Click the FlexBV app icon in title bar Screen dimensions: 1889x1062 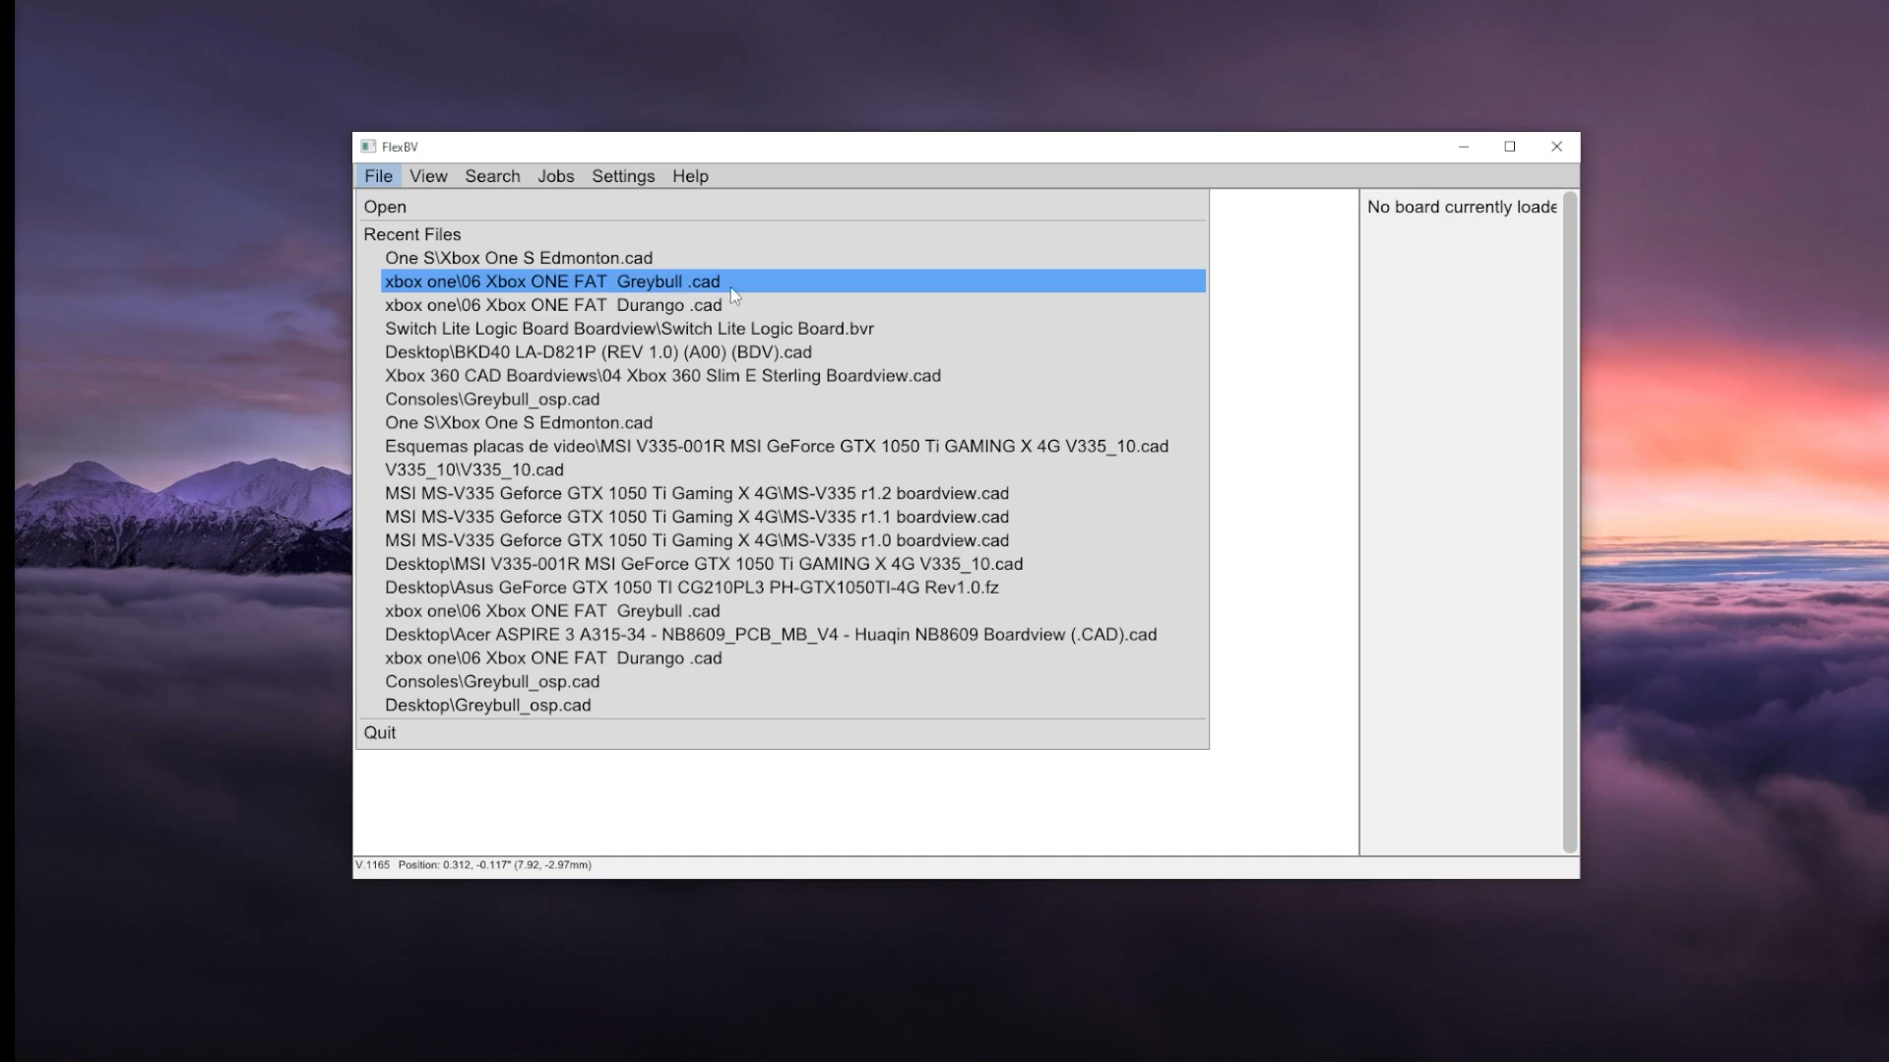[x=368, y=147]
